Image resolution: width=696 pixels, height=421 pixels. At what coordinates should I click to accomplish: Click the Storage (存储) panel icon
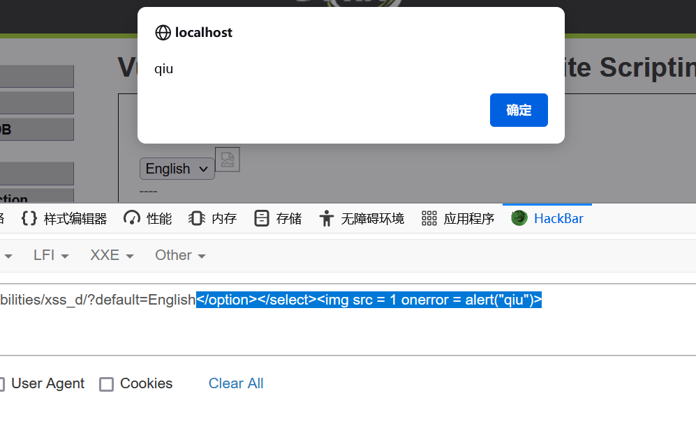tap(261, 217)
